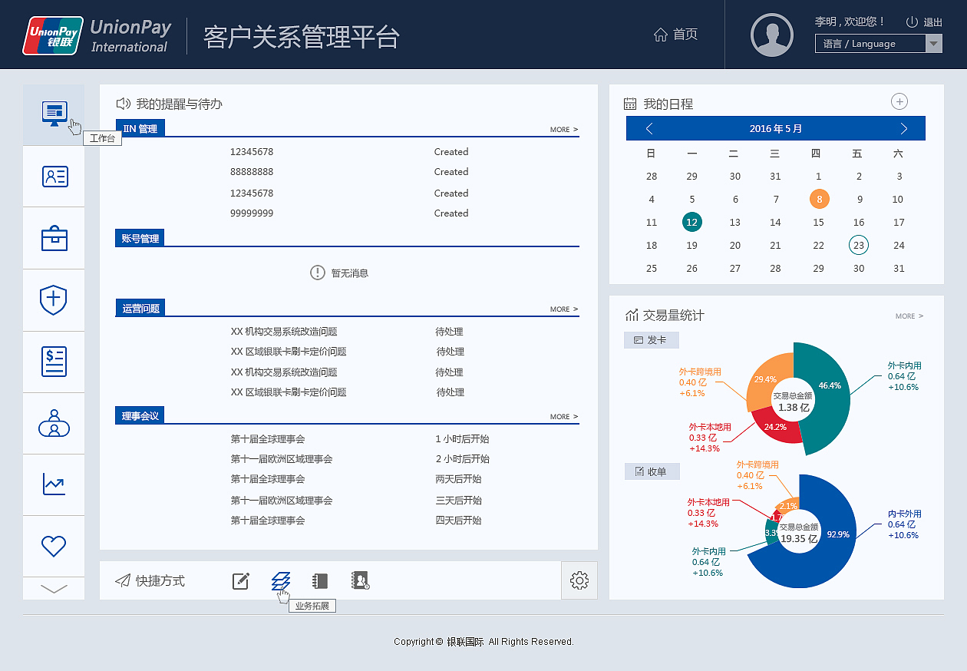967x671 pixels.
Task: Select the contact card icon in the sidebar
Action: tap(54, 176)
